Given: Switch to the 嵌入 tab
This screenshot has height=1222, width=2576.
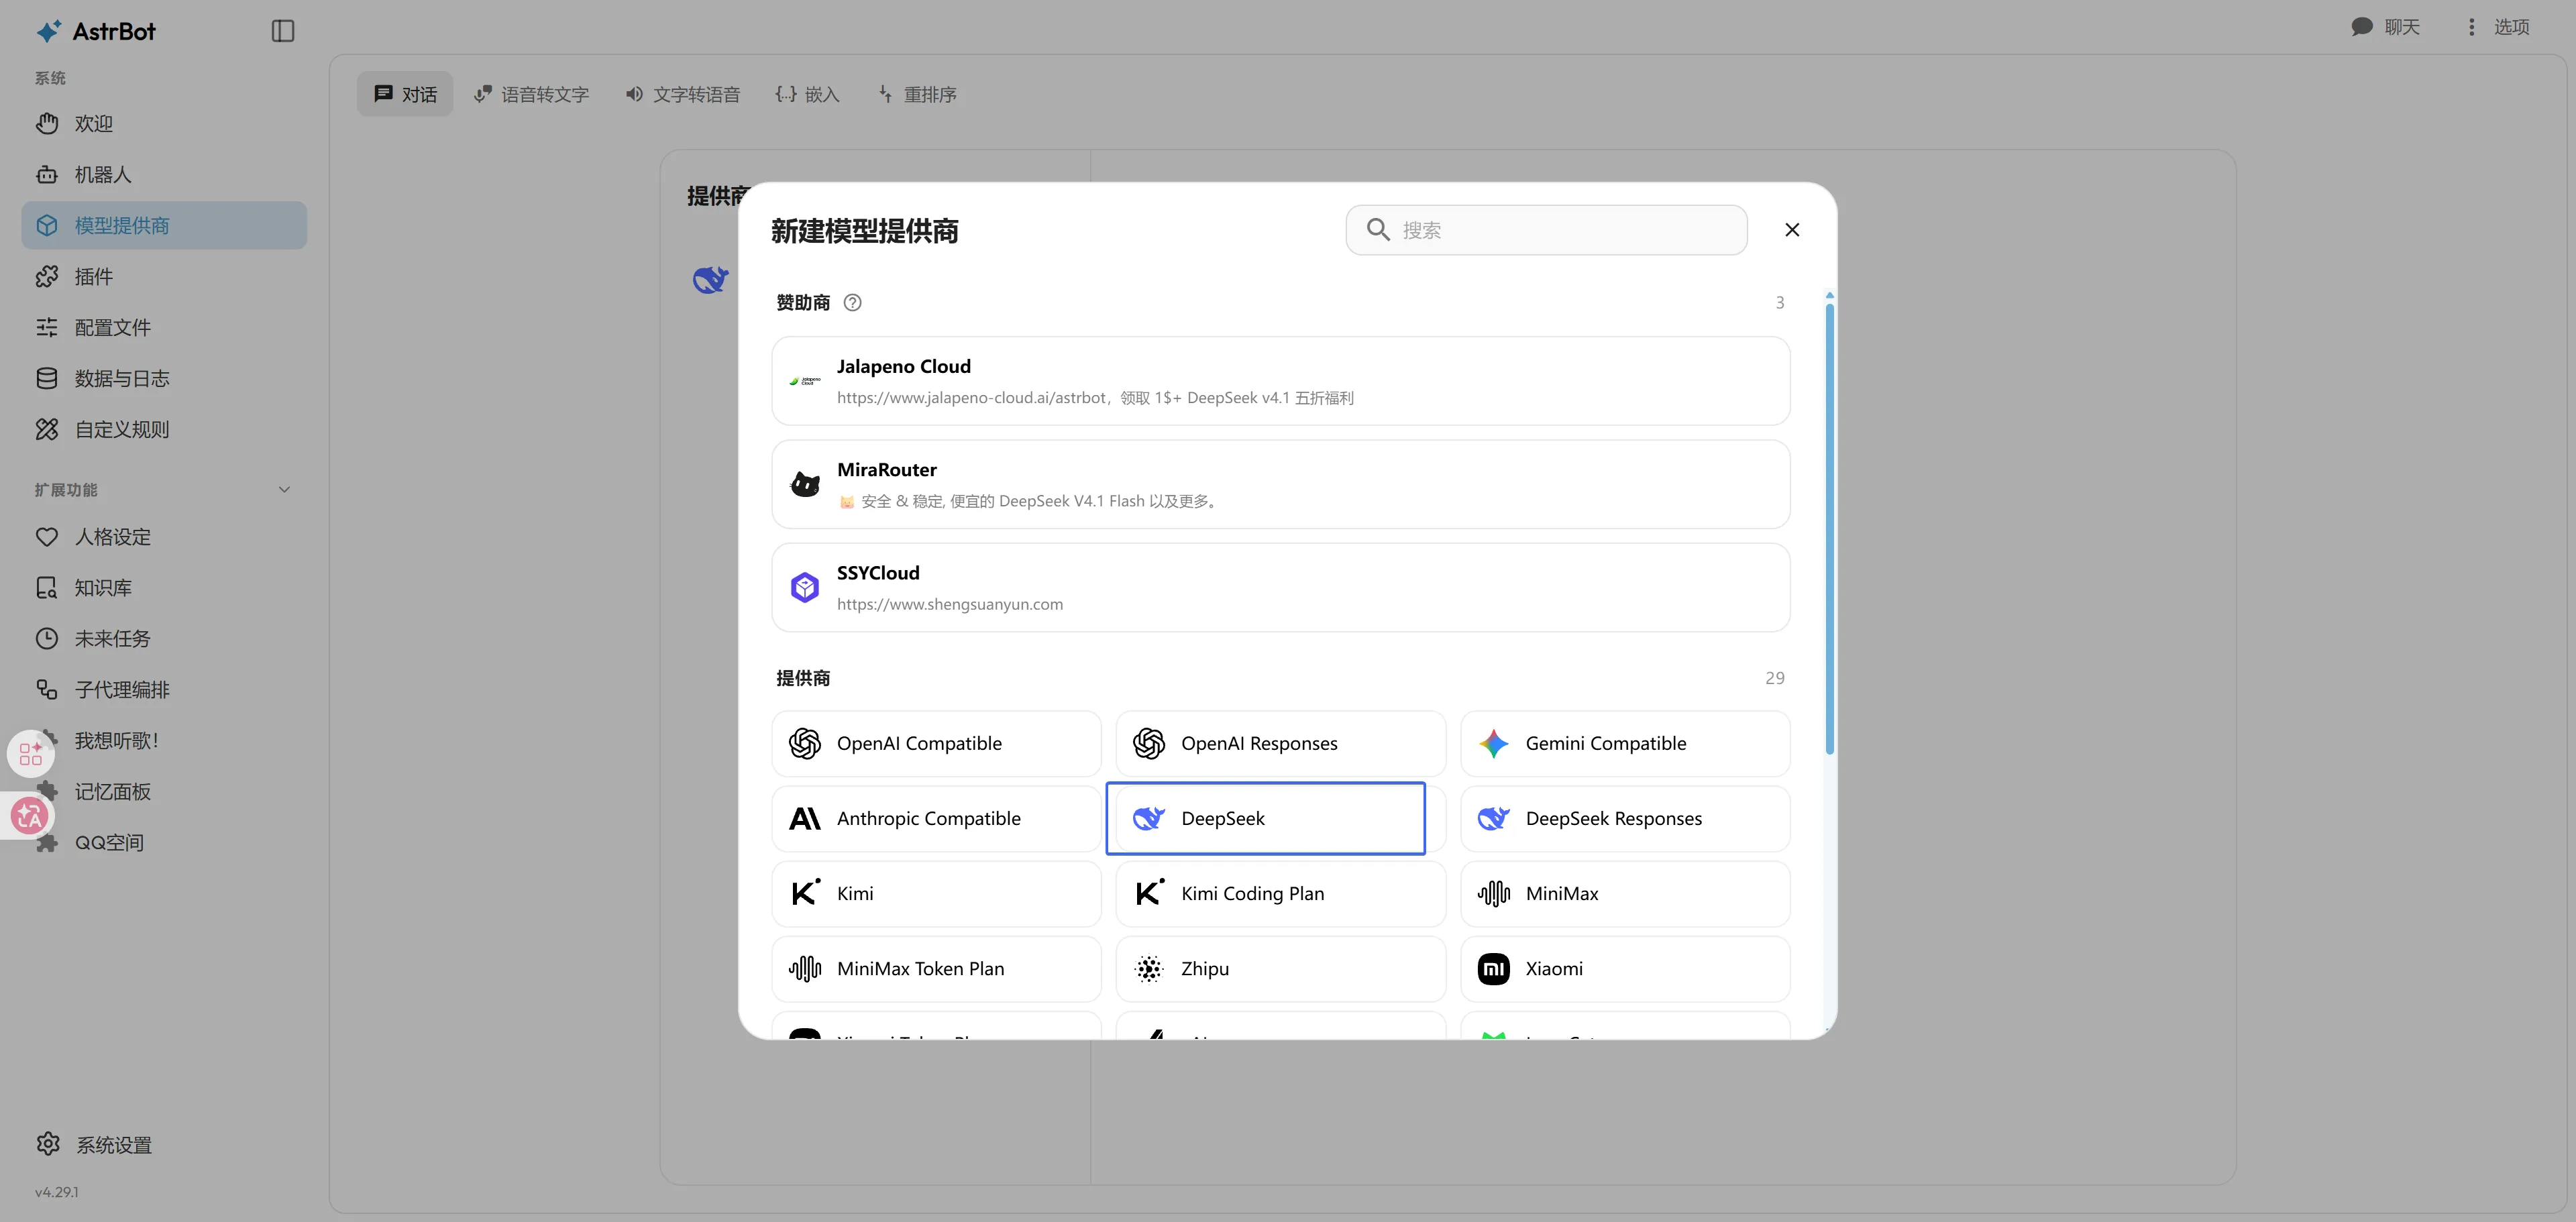Looking at the screenshot, I should pyautogui.click(x=807, y=94).
